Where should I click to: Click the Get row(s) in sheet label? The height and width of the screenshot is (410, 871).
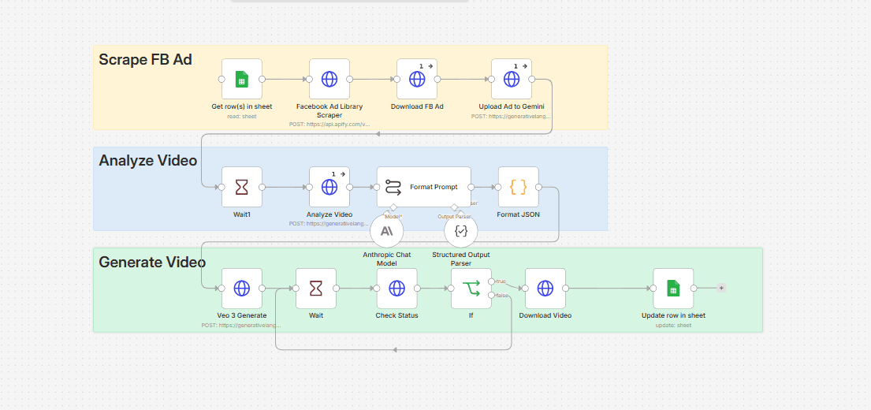pyautogui.click(x=242, y=106)
